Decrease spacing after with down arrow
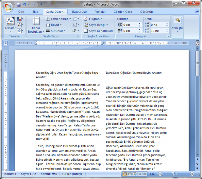The width and height of the screenshot is (202, 179). tap(167, 32)
